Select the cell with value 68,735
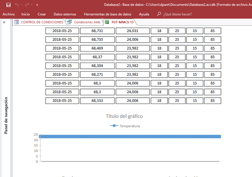This screenshot has width=252, height=177. tap(97, 39)
